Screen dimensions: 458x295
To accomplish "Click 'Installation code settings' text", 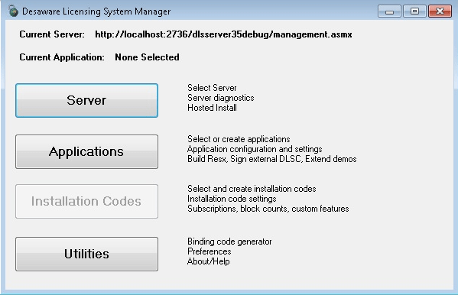I will point(232,199).
